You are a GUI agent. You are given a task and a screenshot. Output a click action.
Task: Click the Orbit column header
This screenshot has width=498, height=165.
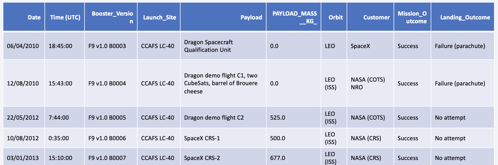tap(336, 17)
